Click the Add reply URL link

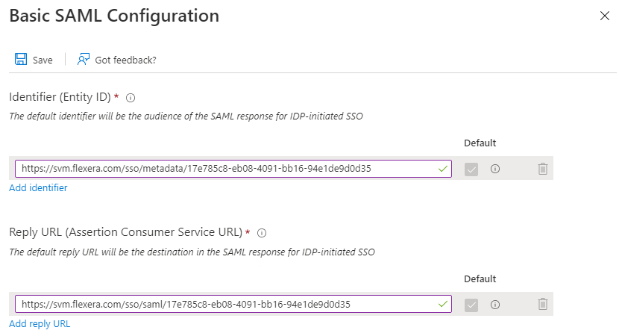pyautogui.click(x=40, y=323)
